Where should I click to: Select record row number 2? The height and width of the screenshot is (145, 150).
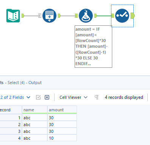[x=11, y=125]
